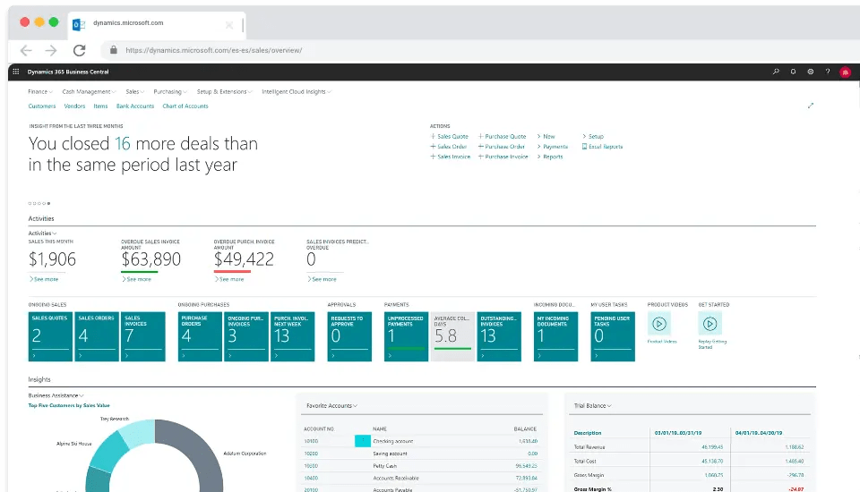Open the Cash Management menu
Viewport: 860px width, 492px height.
pos(89,91)
